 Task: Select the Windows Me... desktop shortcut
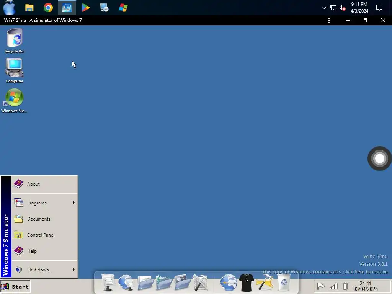click(x=14, y=101)
